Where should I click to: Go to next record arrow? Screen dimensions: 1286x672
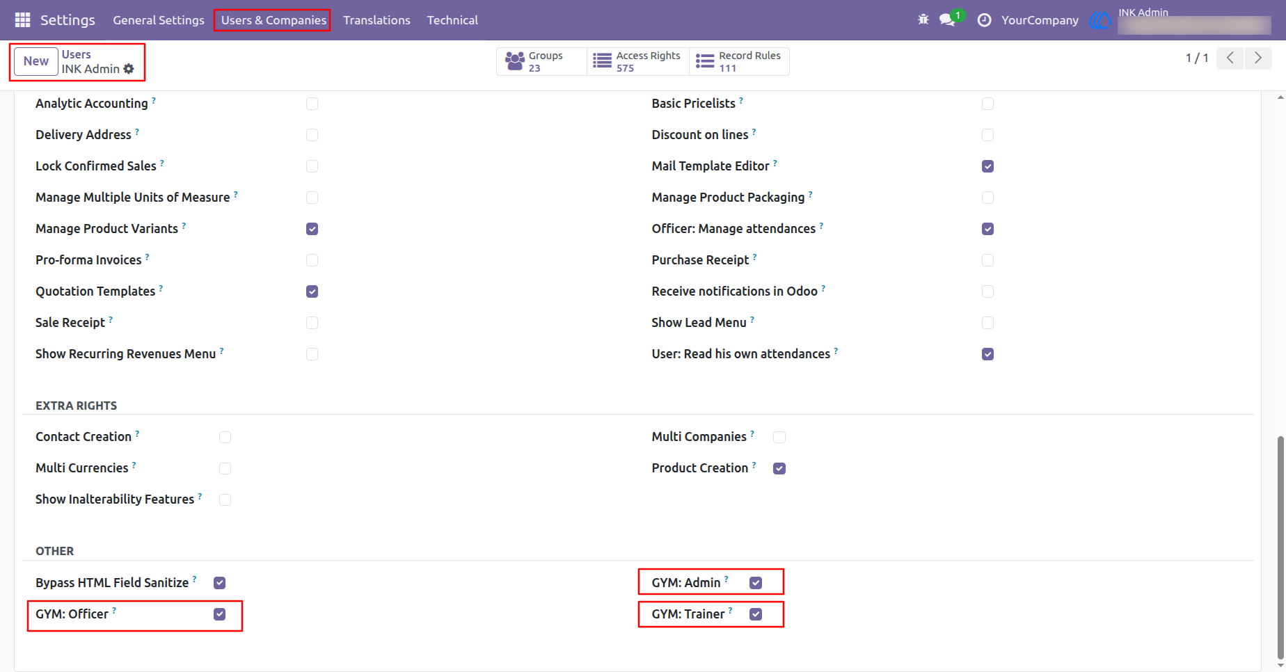click(1257, 58)
